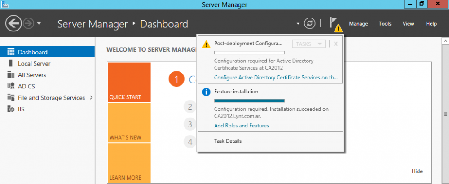Open the Notifications flag icon
Image resolution: width=449 pixels, height=184 pixels.
[333, 22]
